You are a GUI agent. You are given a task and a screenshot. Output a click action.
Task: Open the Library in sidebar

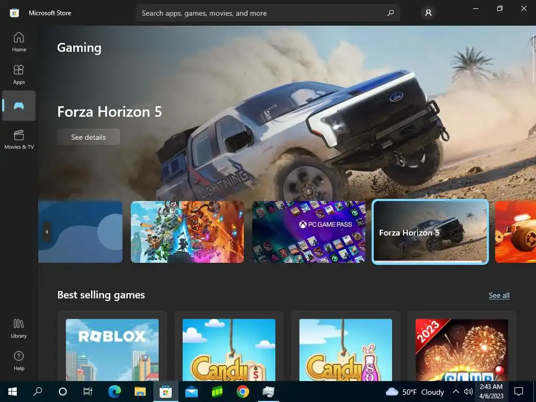point(19,328)
